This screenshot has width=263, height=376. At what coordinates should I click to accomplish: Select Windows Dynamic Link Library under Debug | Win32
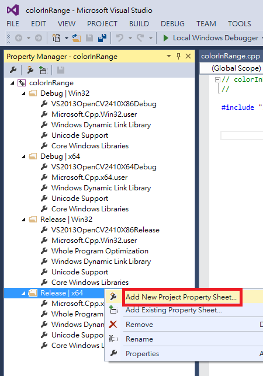pos(101,125)
